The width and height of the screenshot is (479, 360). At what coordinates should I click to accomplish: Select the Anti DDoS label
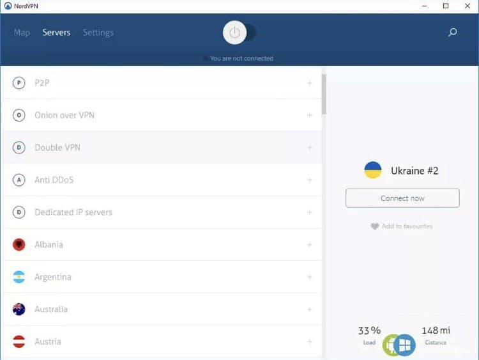(54, 180)
